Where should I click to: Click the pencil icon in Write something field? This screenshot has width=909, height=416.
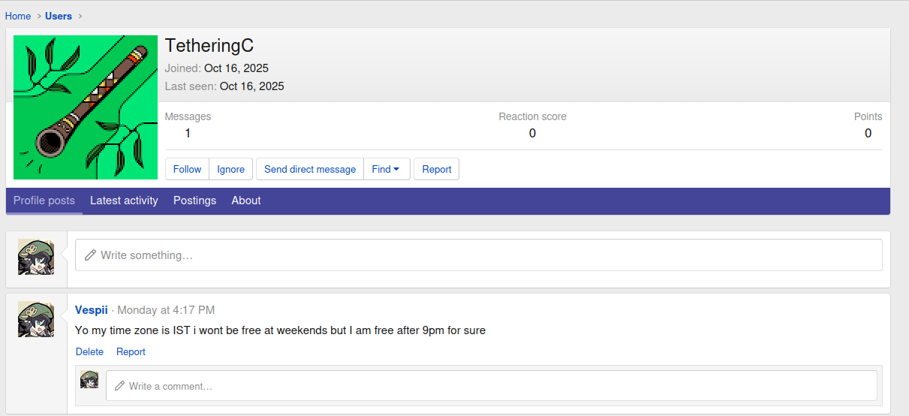pos(90,255)
